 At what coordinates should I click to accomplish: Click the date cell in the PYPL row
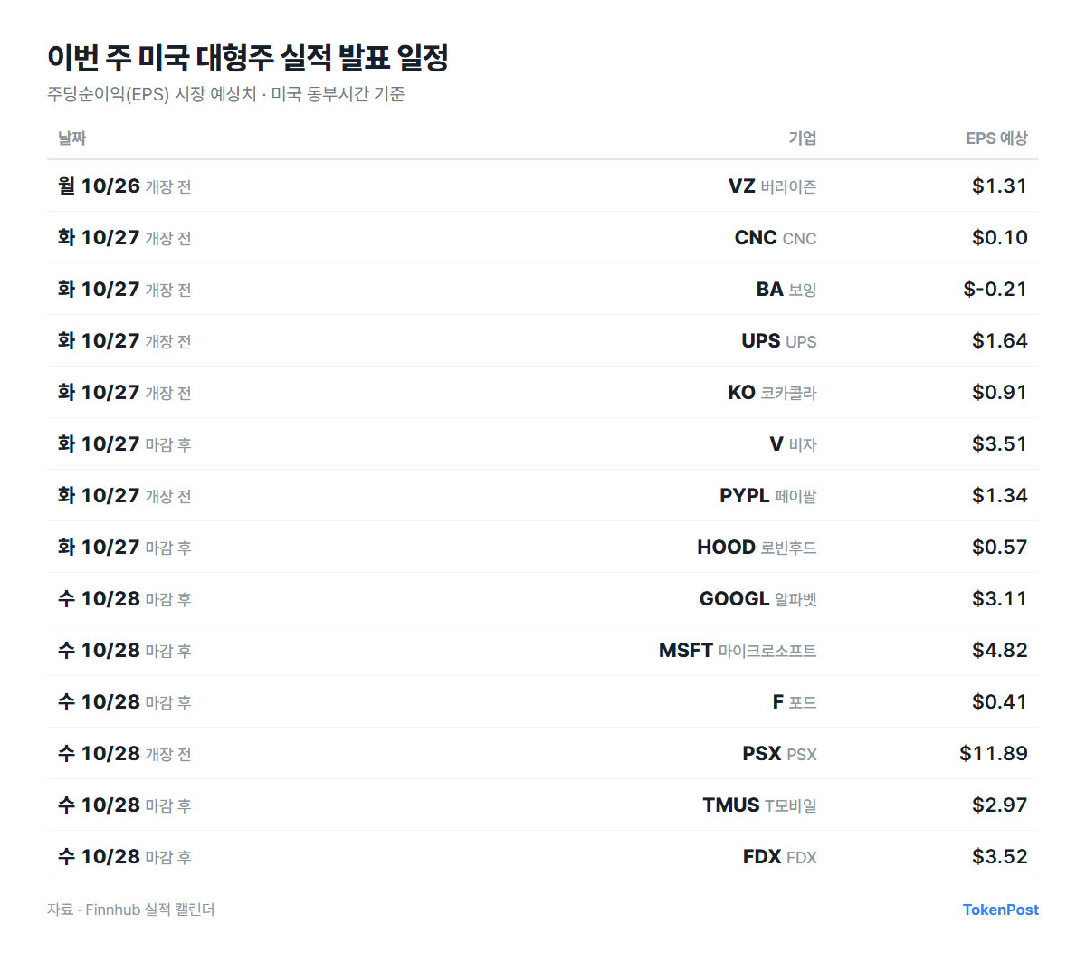click(x=125, y=495)
